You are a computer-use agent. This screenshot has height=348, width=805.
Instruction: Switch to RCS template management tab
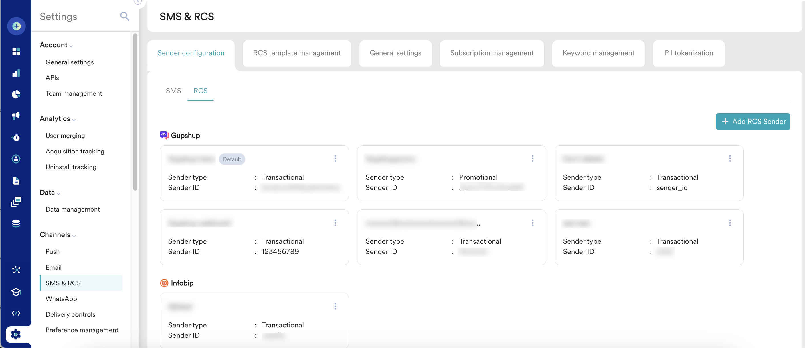(x=297, y=53)
